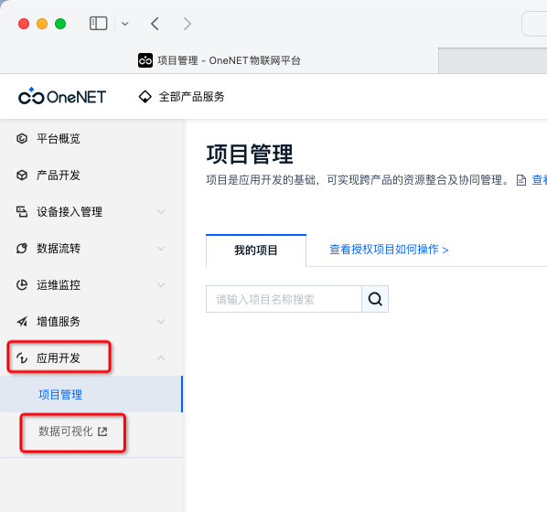Image resolution: width=547 pixels, height=512 pixels.
Task: Click the OneNET logo
Action: [x=62, y=96]
